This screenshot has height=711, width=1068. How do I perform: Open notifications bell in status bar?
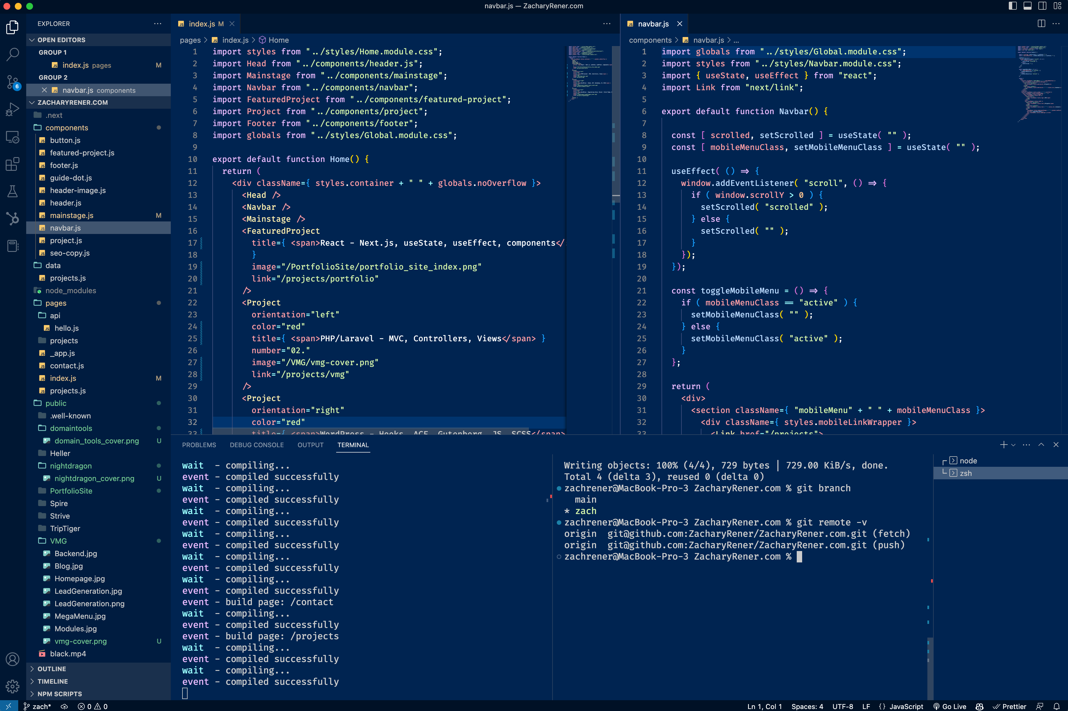point(1056,706)
